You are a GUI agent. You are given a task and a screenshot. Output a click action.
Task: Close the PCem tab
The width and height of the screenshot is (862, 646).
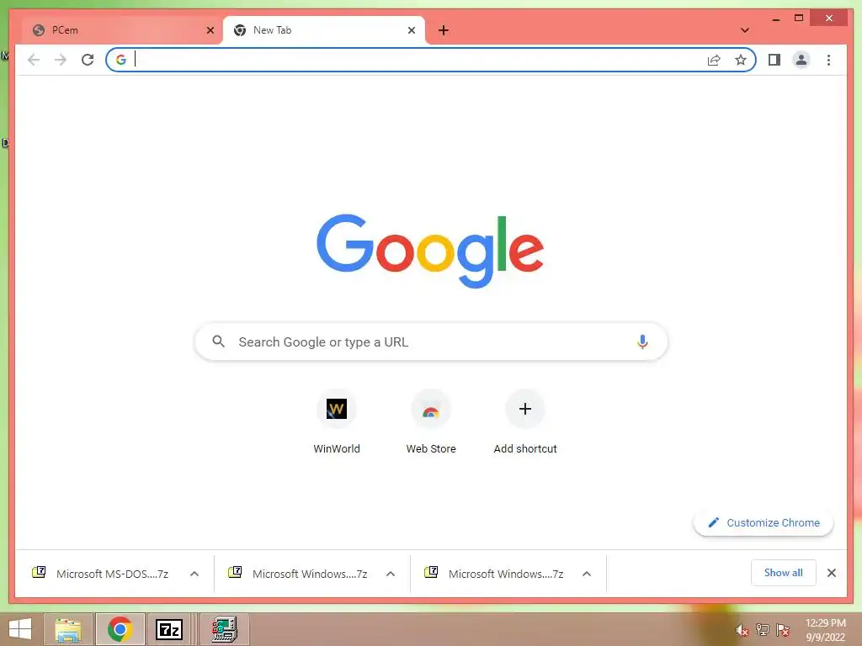(210, 30)
